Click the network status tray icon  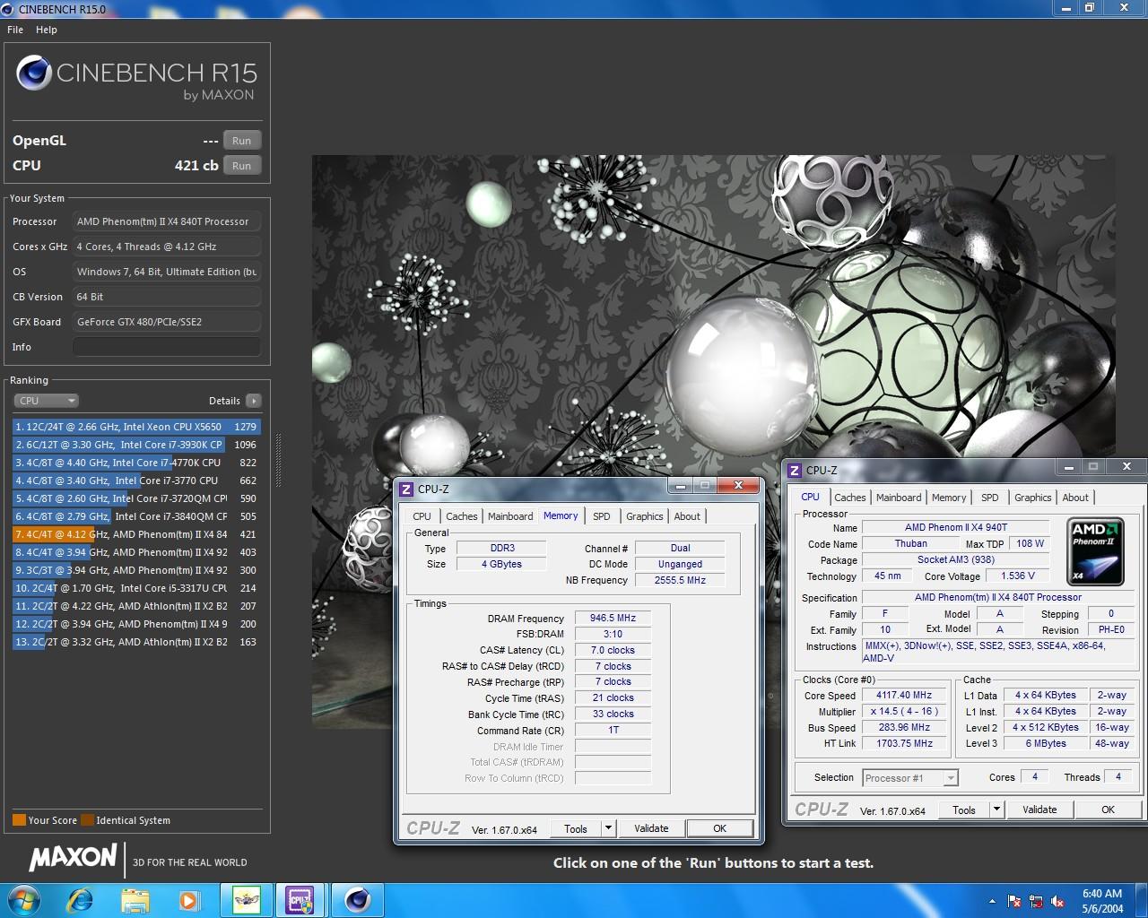pyautogui.click(x=1036, y=901)
